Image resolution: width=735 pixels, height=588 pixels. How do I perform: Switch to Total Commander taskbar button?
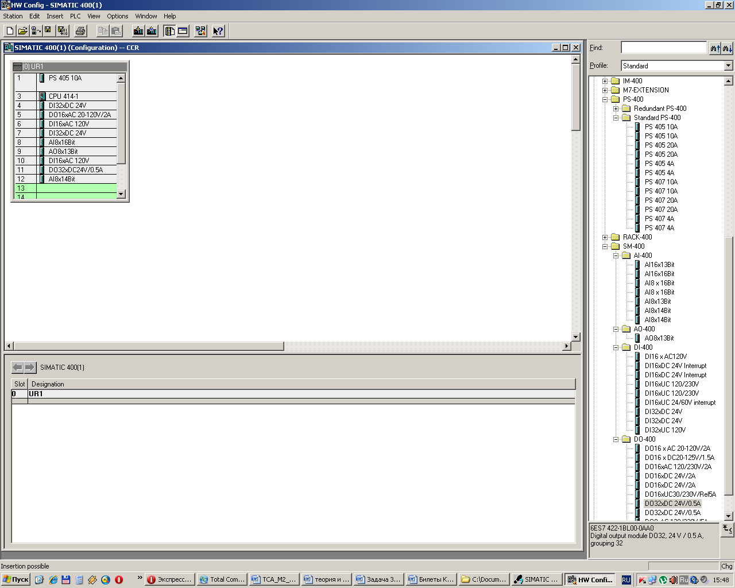click(221, 579)
